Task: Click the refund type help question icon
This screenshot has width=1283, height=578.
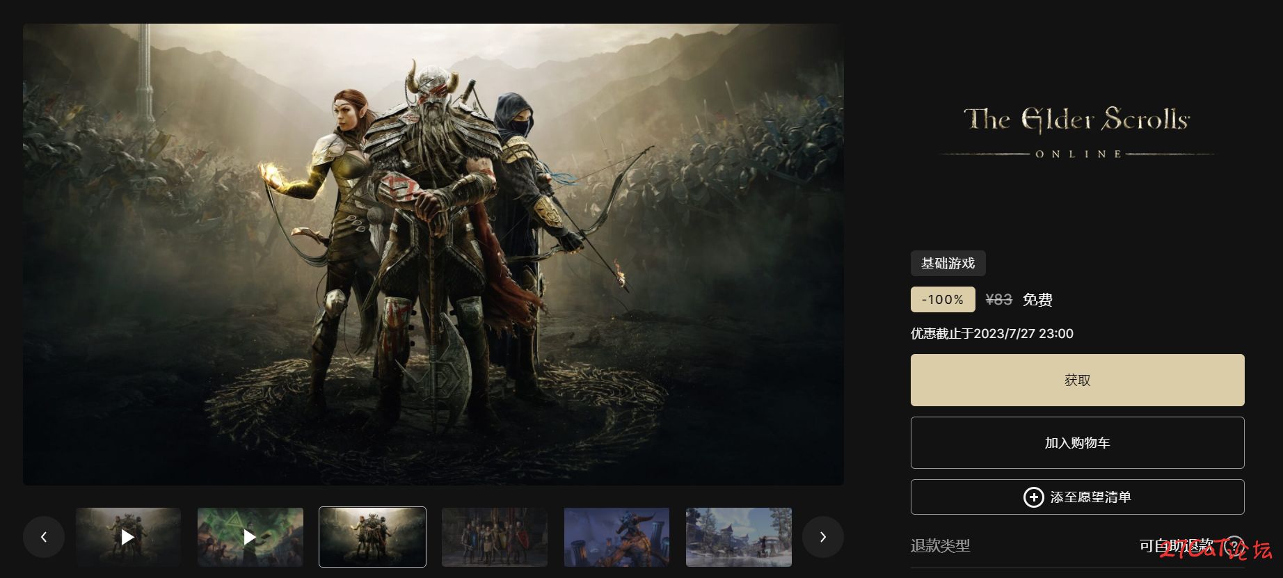Action: pyautogui.click(x=1234, y=546)
